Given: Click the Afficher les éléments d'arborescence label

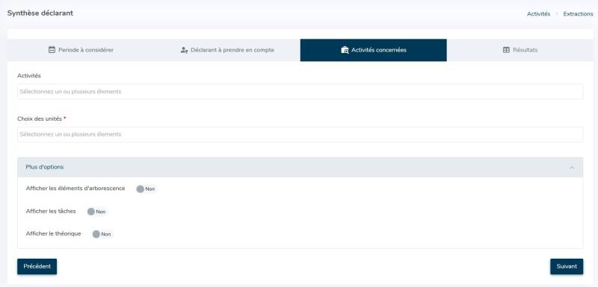Looking at the screenshot, I should tap(75, 188).
